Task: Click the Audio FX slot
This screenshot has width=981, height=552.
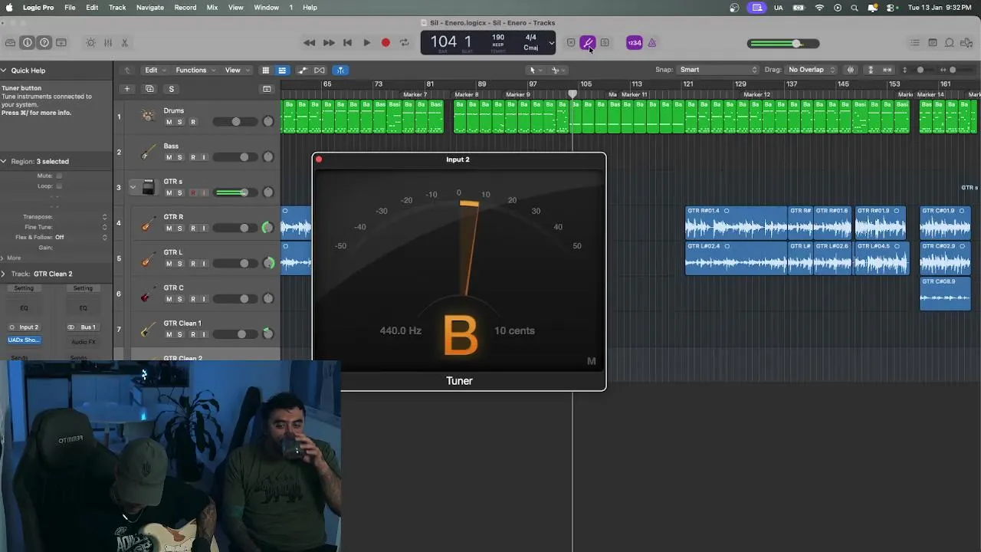Action: pos(83,342)
